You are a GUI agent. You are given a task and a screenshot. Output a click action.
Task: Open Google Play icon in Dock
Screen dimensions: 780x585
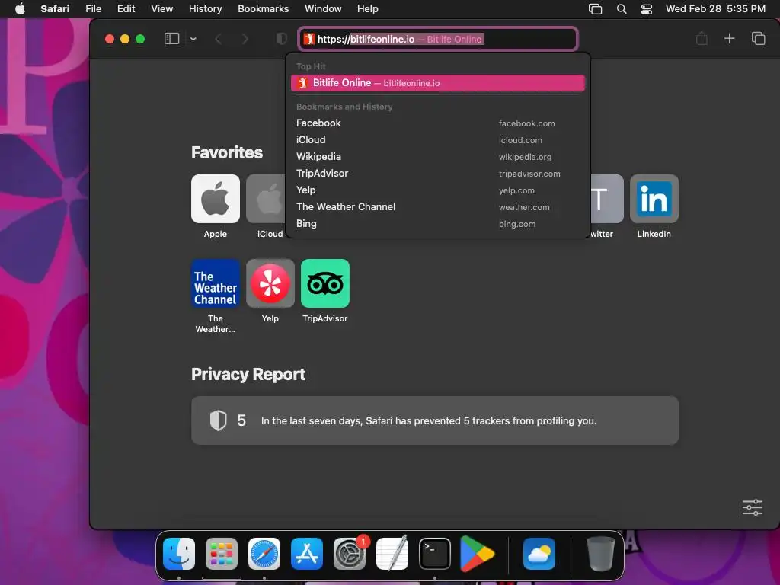[x=477, y=553]
